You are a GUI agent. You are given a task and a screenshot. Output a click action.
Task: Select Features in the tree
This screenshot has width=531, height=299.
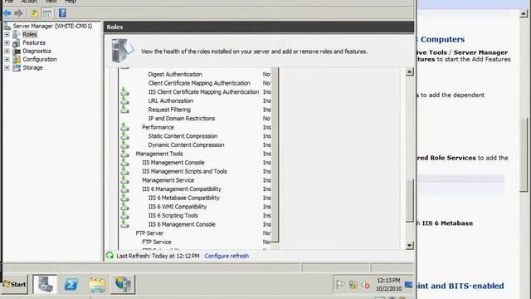[34, 42]
